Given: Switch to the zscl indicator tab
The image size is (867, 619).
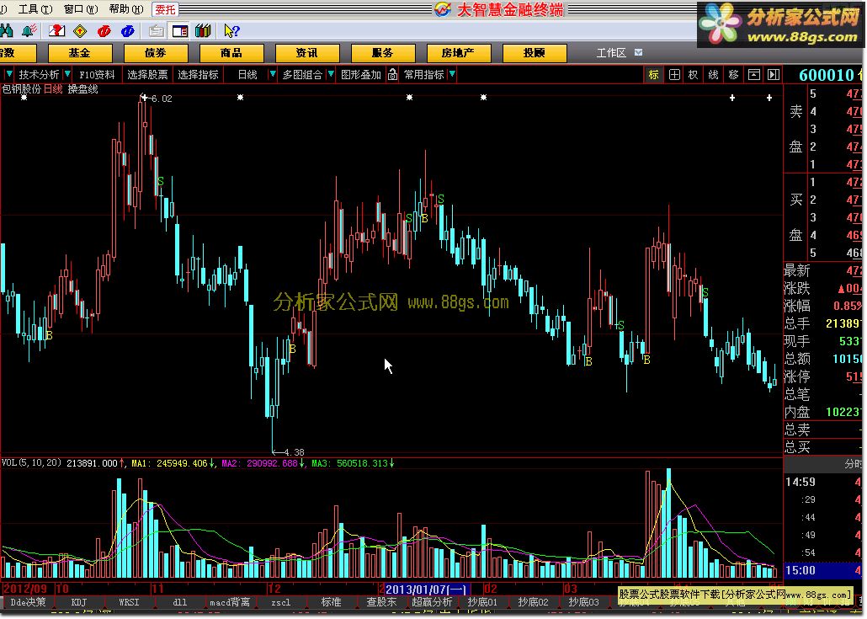Looking at the screenshot, I should (281, 602).
